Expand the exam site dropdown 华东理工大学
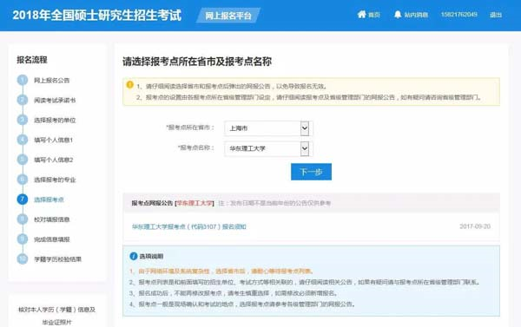This screenshot has width=521, height=327. 267,148
